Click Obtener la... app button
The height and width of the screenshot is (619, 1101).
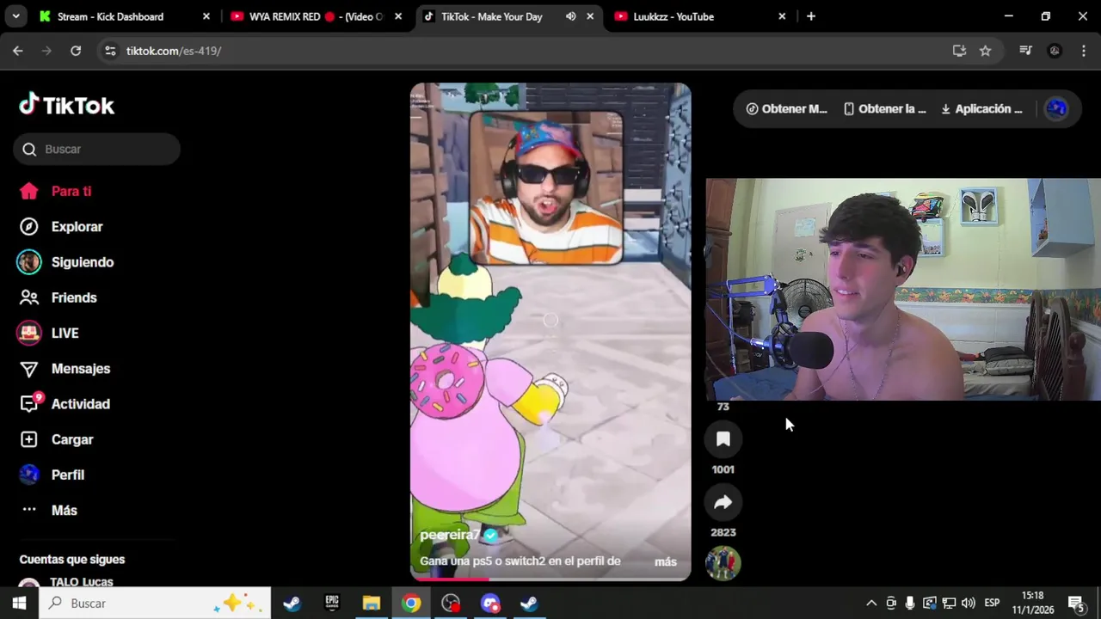(884, 109)
